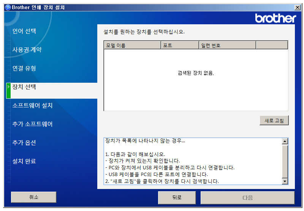Image resolution: width=304 pixels, height=211 pixels.
Task: Select the 추가 옵션 step
Action: point(24,142)
